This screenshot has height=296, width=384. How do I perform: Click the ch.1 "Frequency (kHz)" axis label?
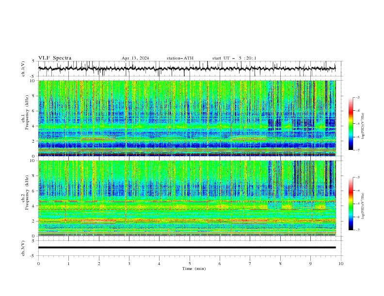click(27, 112)
